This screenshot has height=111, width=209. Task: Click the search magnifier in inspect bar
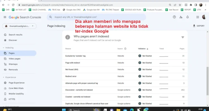click(50, 17)
